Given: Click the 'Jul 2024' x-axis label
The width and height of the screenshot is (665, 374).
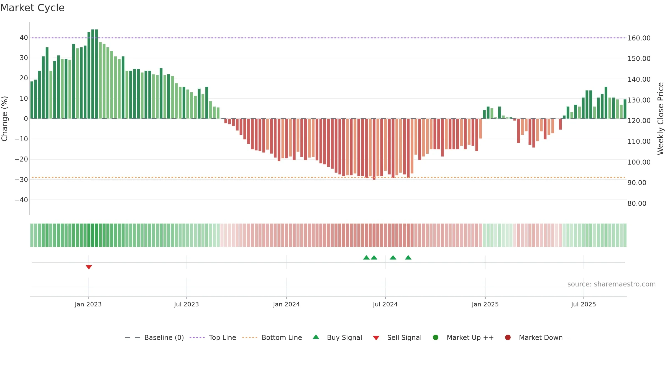Looking at the screenshot, I should pyautogui.click(x=385, y=304).
